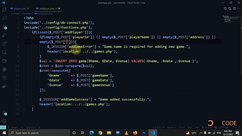242x136 pixels.
Task: Click open changes icon in editor toolbar
Action: coord(230,9)
